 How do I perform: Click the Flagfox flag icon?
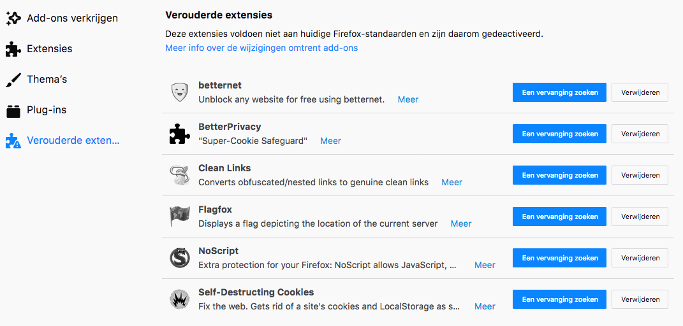tap(180, 217)
